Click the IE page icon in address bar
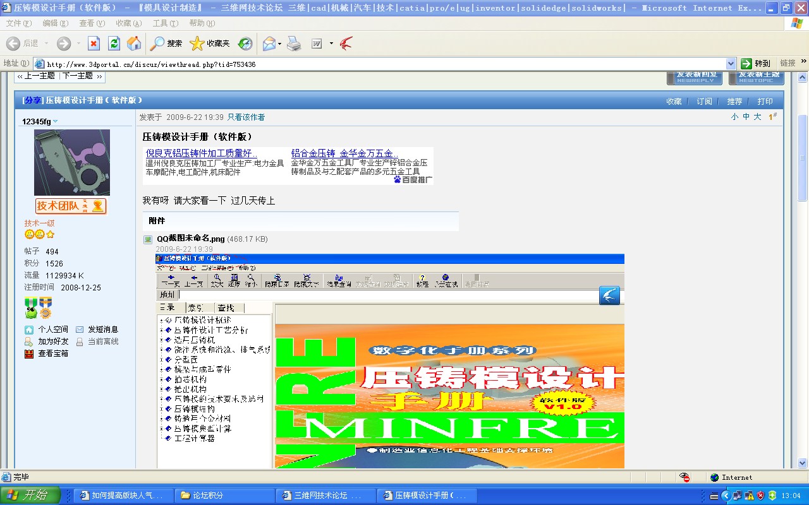Screen dimensions: 809x505 pos(39,64)
